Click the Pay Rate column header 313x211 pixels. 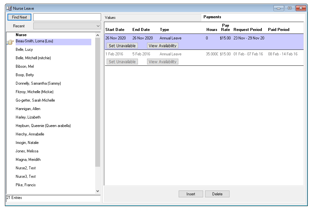click(226, 28)
